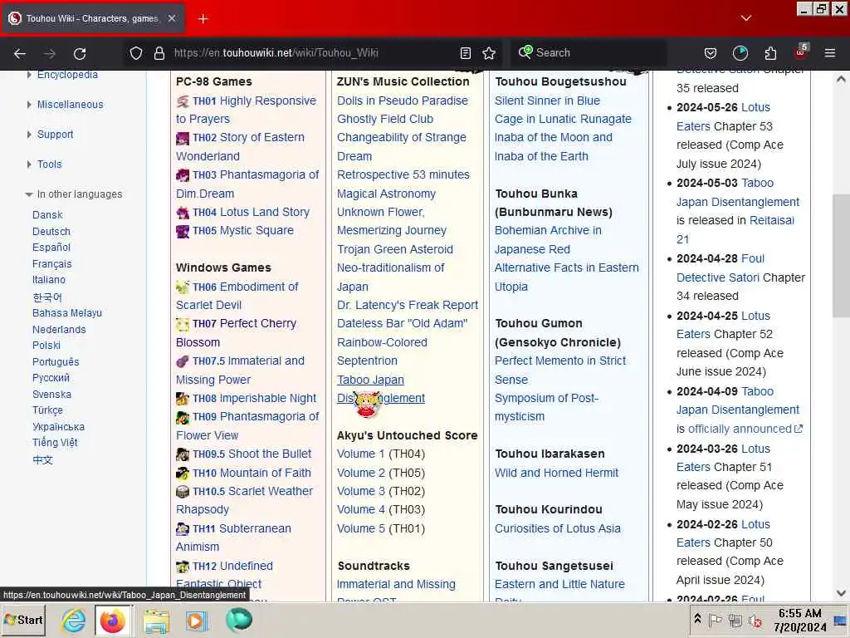
Task: Open the file explorer taskbar icon
Action: coord(155,621)
